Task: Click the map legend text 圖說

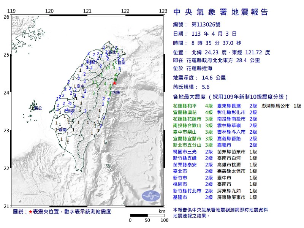Action: [x=18, y=212]
